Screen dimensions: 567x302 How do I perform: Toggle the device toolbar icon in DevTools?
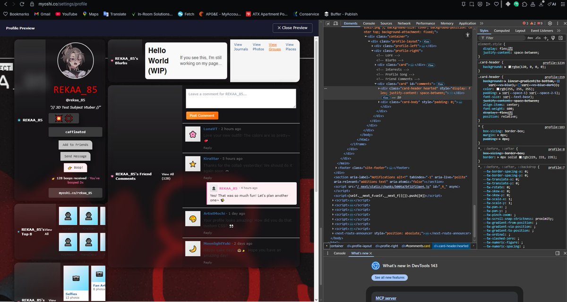[x=335, y=23]
